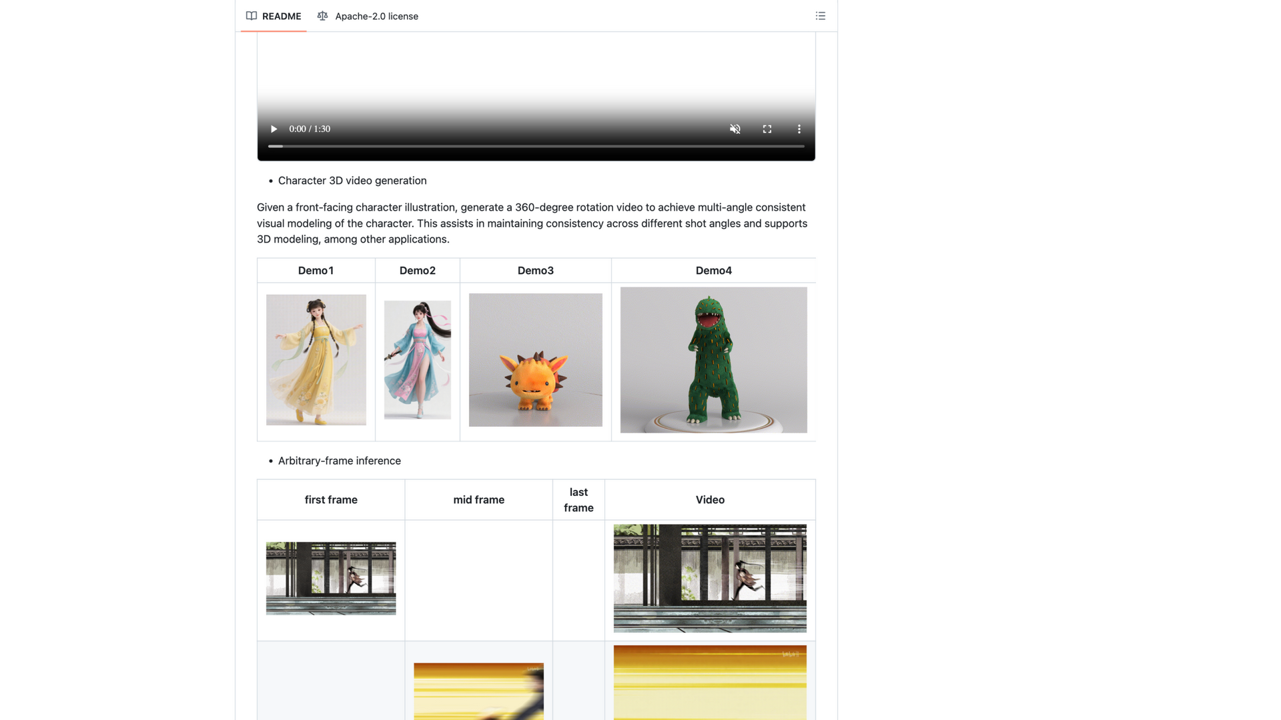
Task: Switch to the README tab
Action: [274, 16]
